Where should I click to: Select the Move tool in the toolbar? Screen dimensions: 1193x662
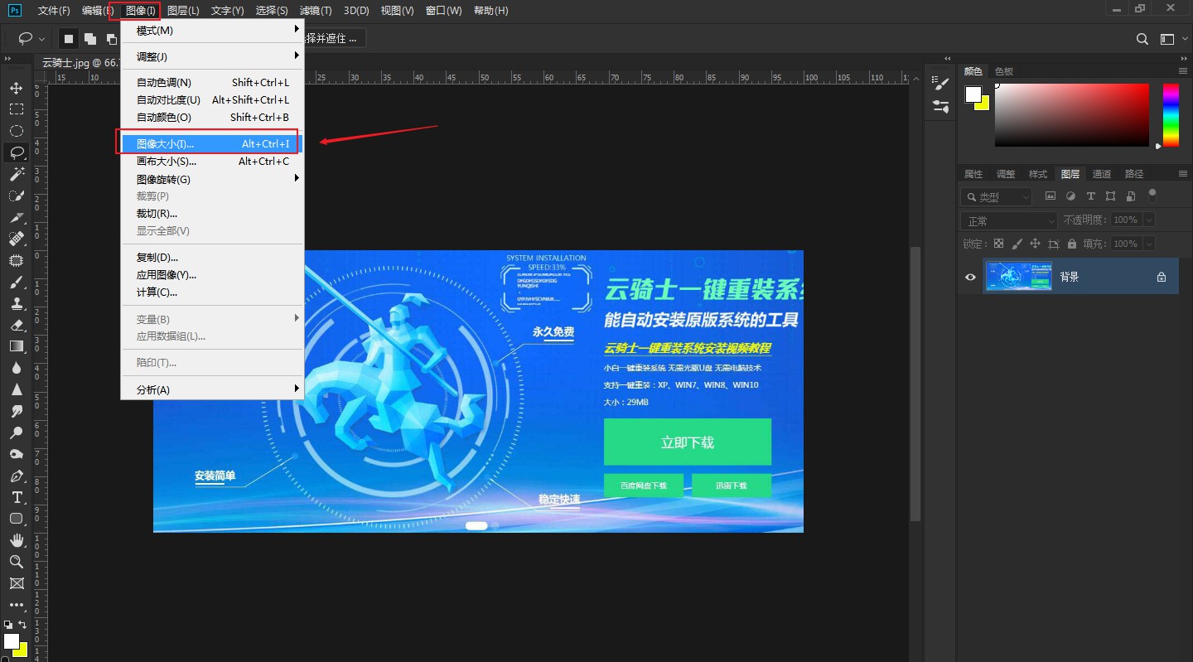[16, 88]
